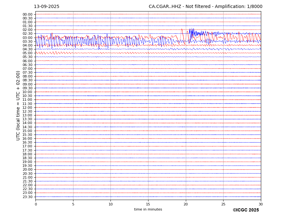
Task: Click the 17:30 time row label
Action: [x=27, y=151]
